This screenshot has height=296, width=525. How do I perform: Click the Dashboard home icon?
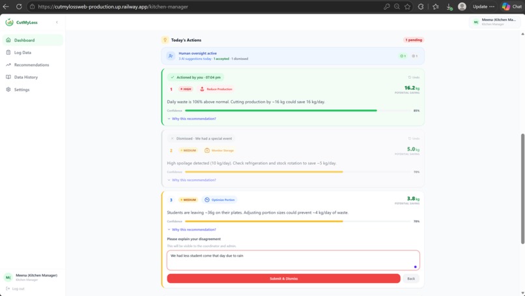8,40
